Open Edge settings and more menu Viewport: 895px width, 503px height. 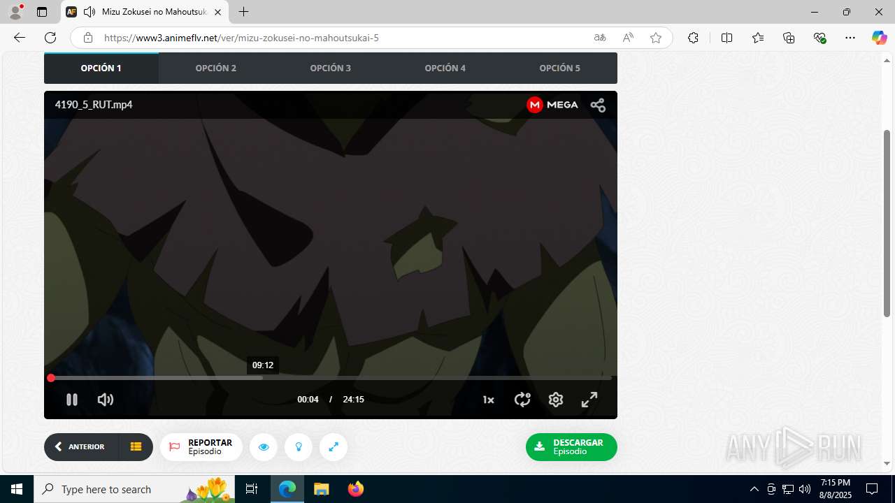coord(850,38)
